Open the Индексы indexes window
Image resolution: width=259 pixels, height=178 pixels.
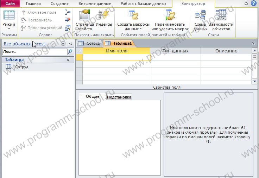coord(104,19)
